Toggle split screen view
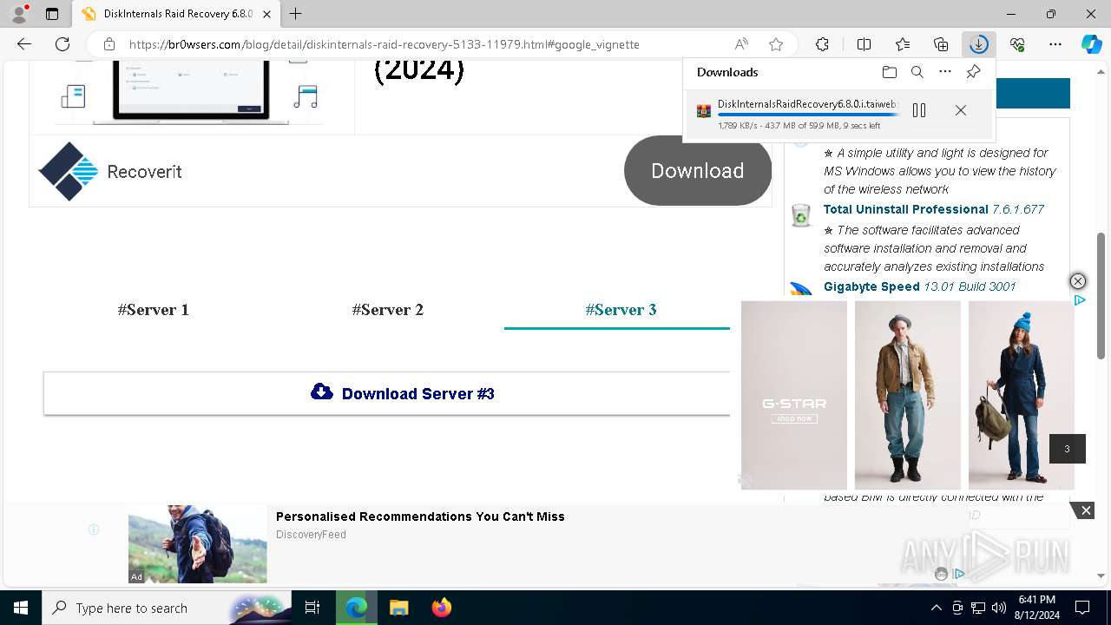Image resolution: width=1111 pixels, height=625 pixels. [864, 44]
